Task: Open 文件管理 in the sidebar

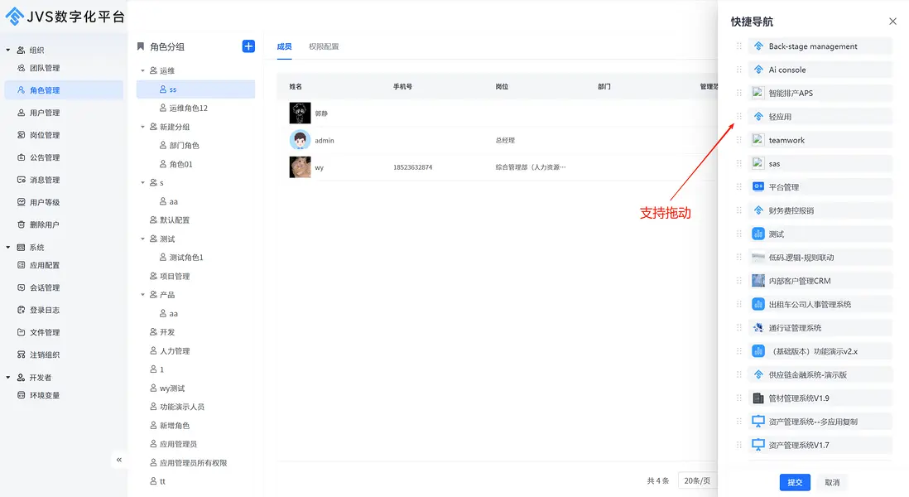Action: 64,332
